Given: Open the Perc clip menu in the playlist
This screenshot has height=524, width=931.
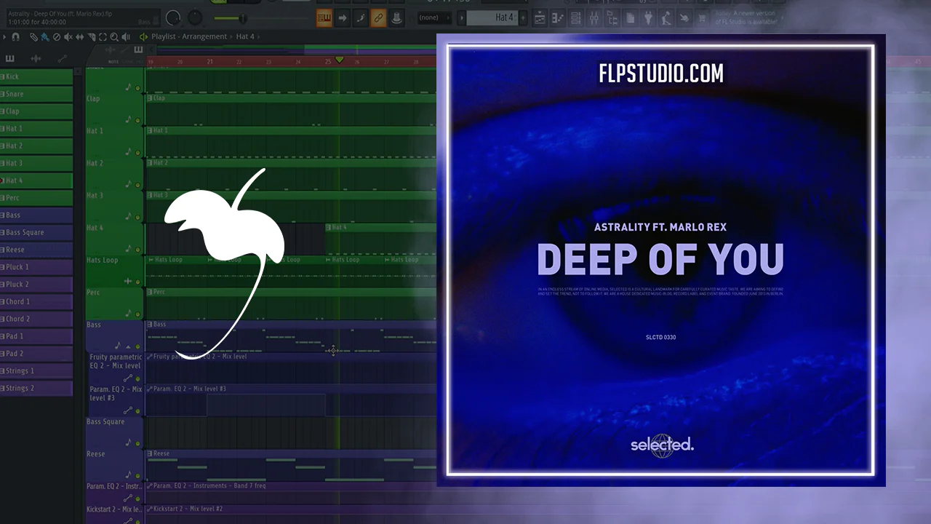Looking at the screenshot, I should (x=150, y=293).
